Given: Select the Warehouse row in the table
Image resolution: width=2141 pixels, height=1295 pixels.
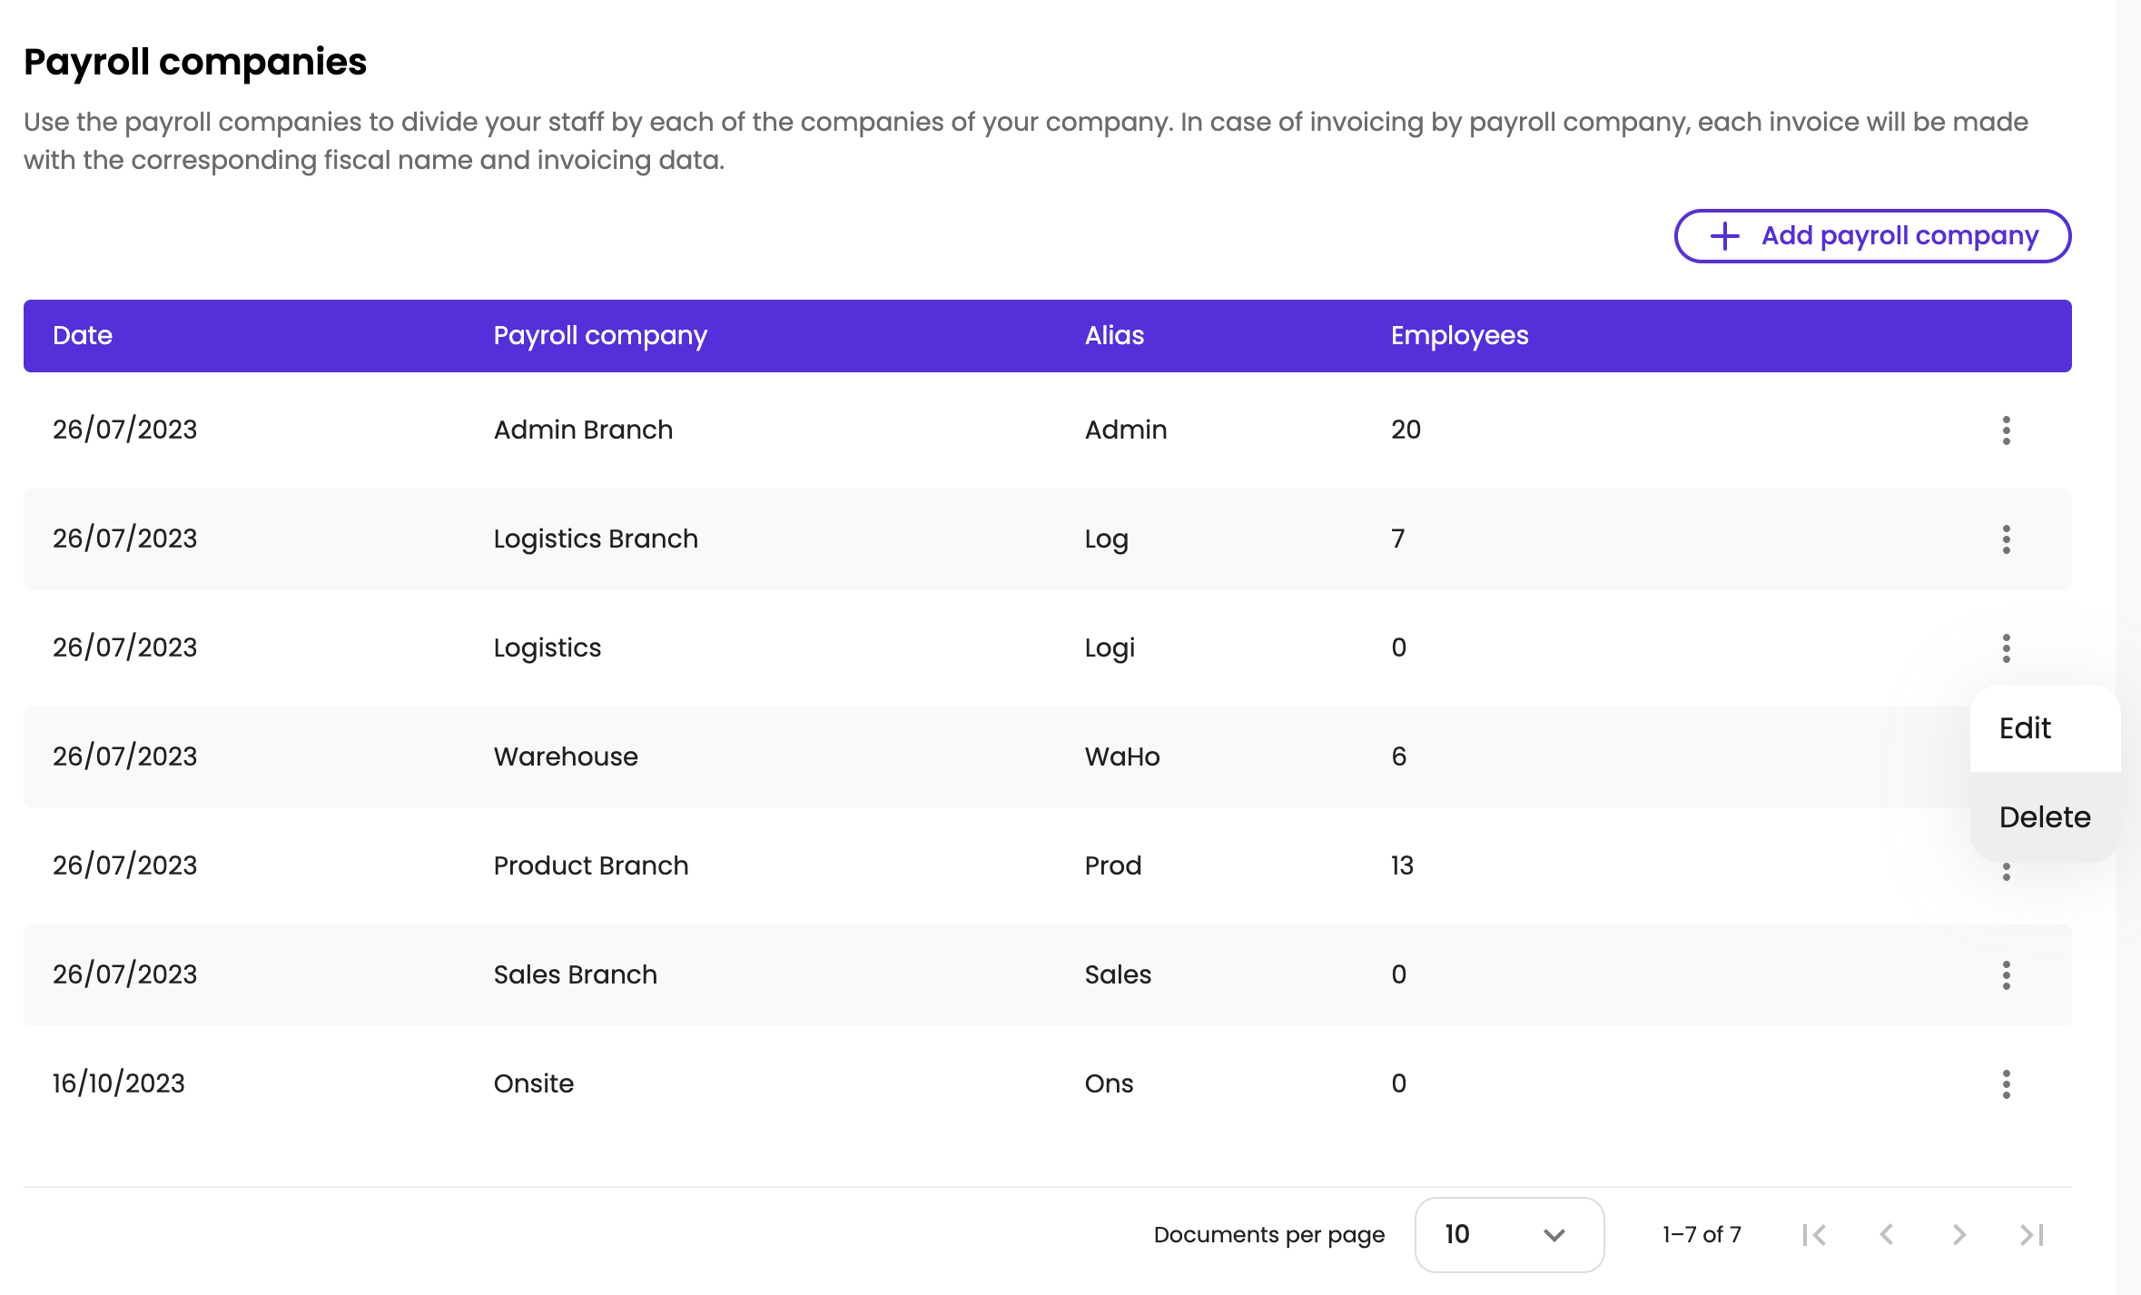Looking at the screenshot, I should (566, 757).
